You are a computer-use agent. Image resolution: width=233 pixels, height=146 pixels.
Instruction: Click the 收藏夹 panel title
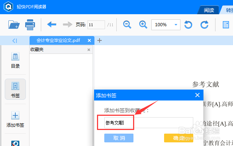tap(37, 50)
